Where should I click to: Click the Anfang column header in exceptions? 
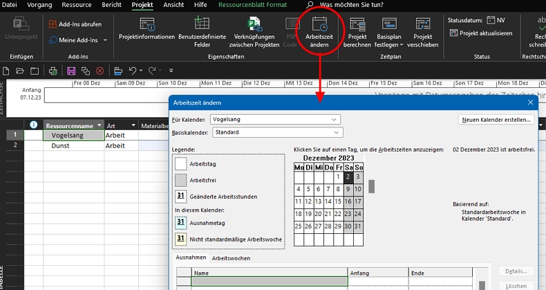click(x=378, y=273)
